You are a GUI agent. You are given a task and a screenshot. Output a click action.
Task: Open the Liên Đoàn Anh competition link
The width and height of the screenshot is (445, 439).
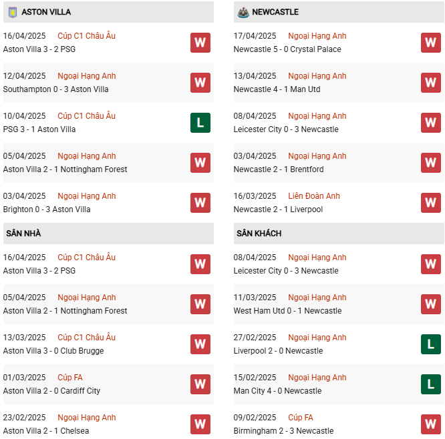[x=314, y=196]
